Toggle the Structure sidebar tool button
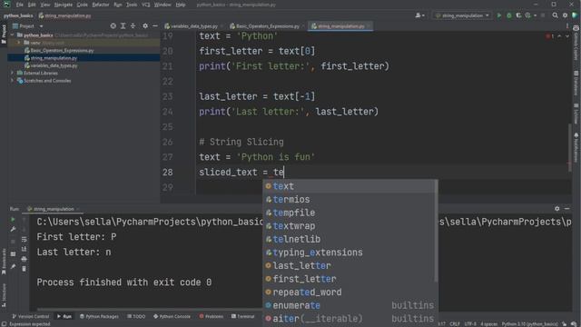 [x=4, y=294]
